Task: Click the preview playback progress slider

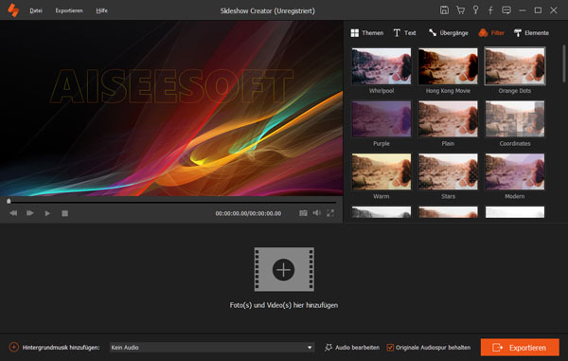Action: click(x=171, y=201)
